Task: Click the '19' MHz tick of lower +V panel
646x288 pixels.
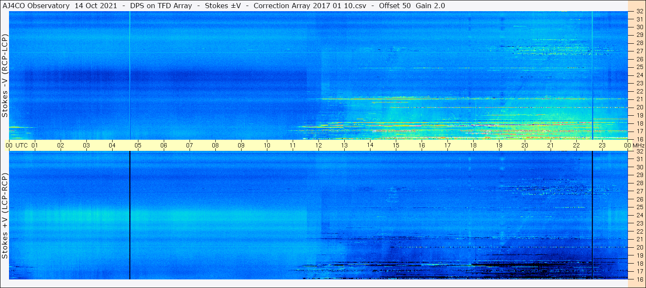Action: (x=639, y=255)
